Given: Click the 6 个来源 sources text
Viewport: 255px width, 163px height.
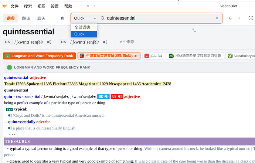Looking at the screenshot, I should tap(127, 42).
